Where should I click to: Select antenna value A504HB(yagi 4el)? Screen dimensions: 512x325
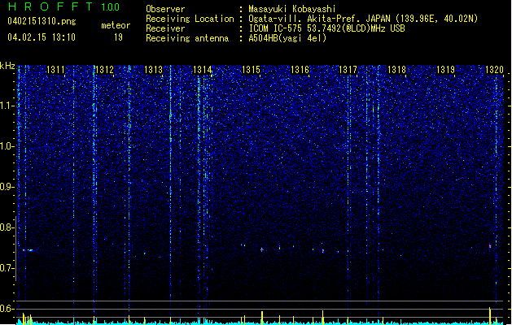click(287, 38)
